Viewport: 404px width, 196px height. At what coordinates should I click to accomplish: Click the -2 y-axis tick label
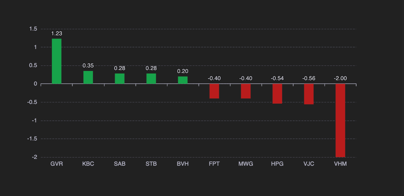point(35,157)
